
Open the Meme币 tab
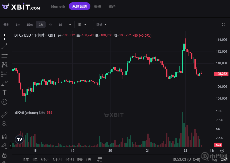point(58,6)
